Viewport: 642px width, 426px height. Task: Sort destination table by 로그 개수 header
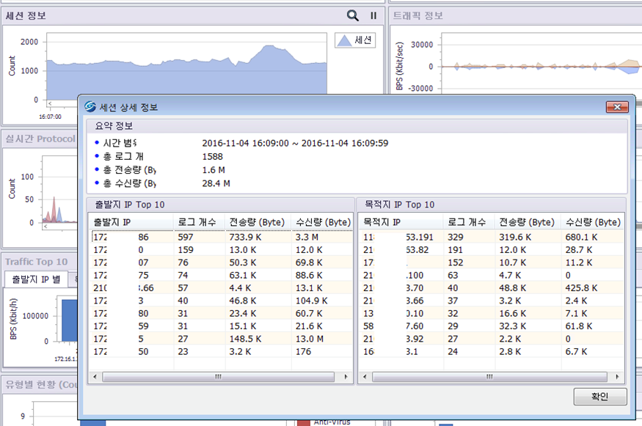click(469, 222)
